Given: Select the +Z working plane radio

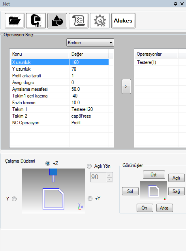Looking at the screenshot, I should point(48,163).
